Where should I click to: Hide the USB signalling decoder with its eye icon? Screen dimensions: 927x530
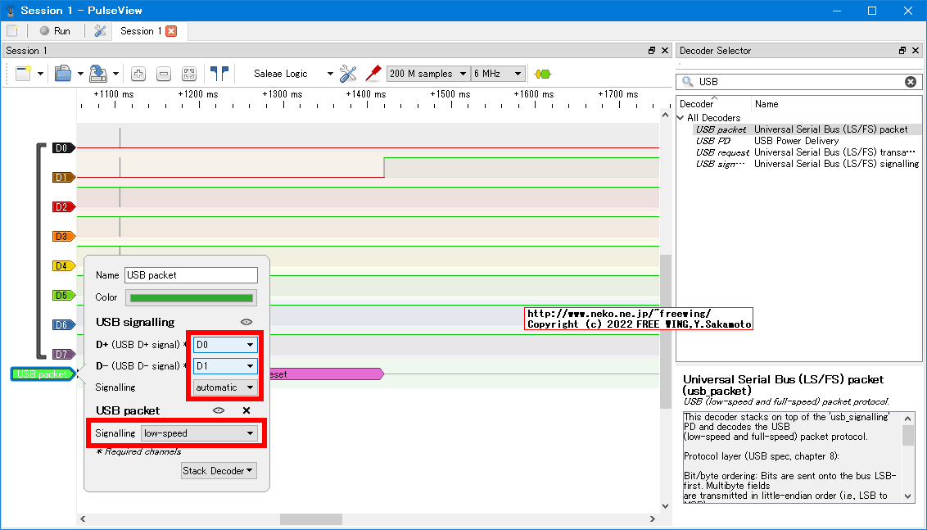click(x=246, y=322)
